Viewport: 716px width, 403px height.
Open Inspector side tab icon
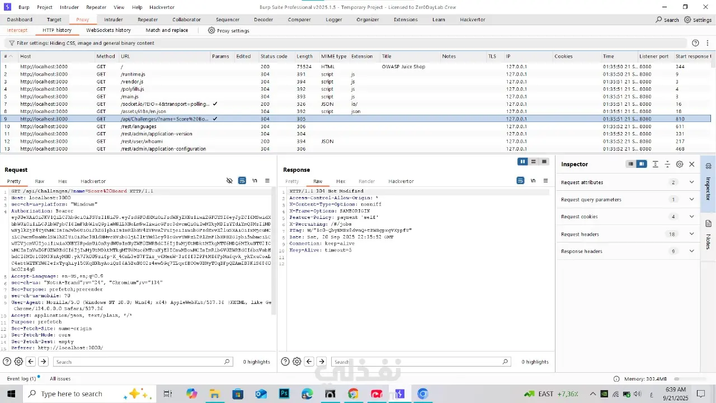[x=708, y=166]
